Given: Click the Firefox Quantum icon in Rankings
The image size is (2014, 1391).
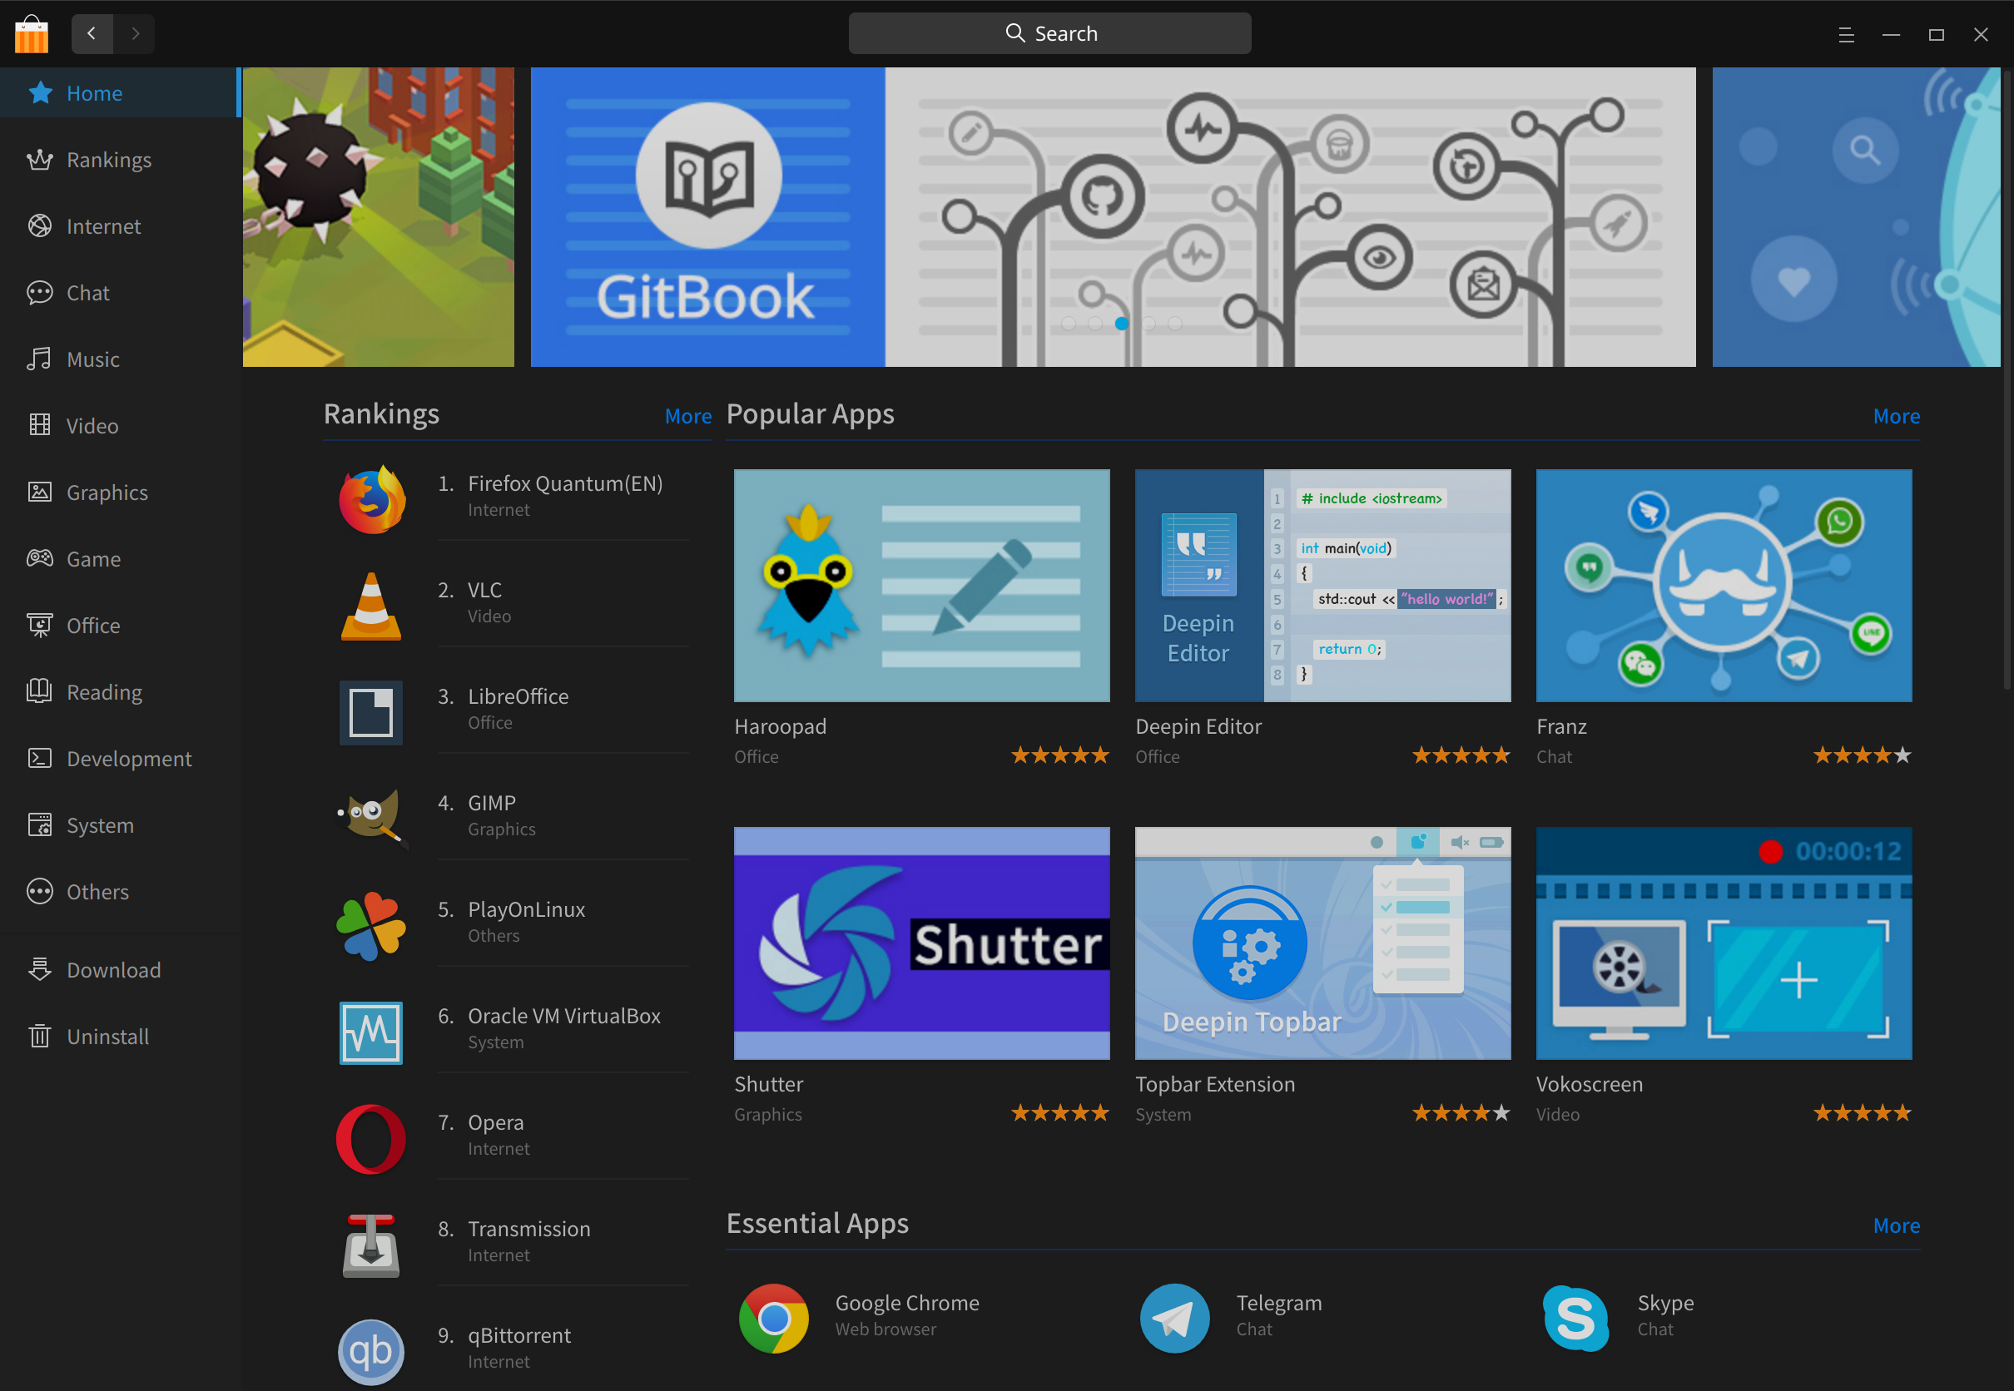Looking at the screenshot, I should (371, 499).
